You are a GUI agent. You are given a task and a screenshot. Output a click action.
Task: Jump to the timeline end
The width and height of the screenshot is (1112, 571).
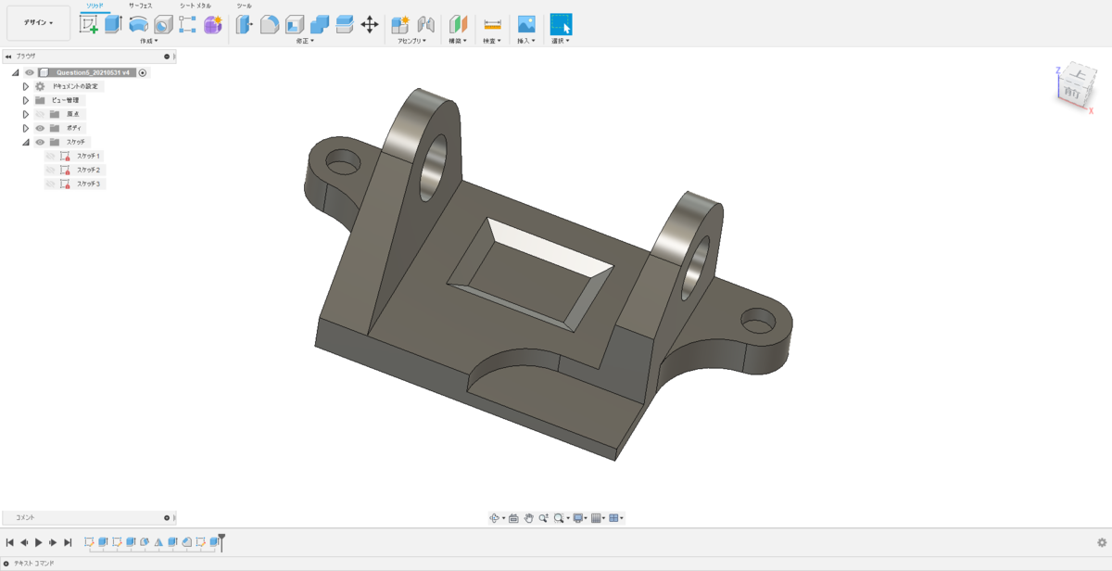(x=69, y=542)
